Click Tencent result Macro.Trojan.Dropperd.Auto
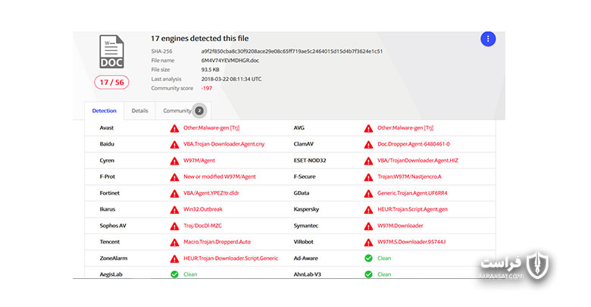This screenshot has width=591, height=307. pos(217,242)
